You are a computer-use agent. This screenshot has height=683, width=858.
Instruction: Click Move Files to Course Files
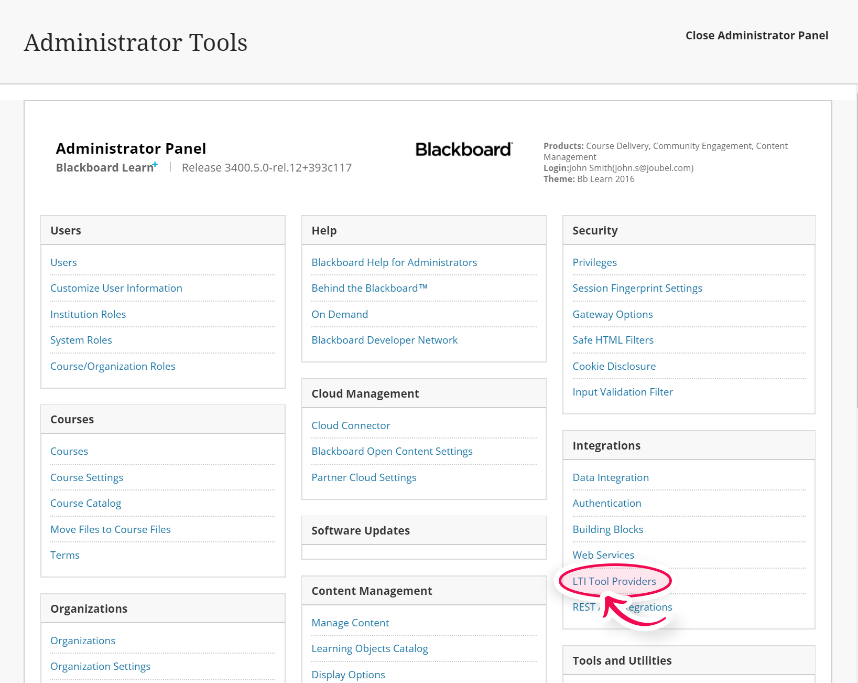click(x=111, y=529)
